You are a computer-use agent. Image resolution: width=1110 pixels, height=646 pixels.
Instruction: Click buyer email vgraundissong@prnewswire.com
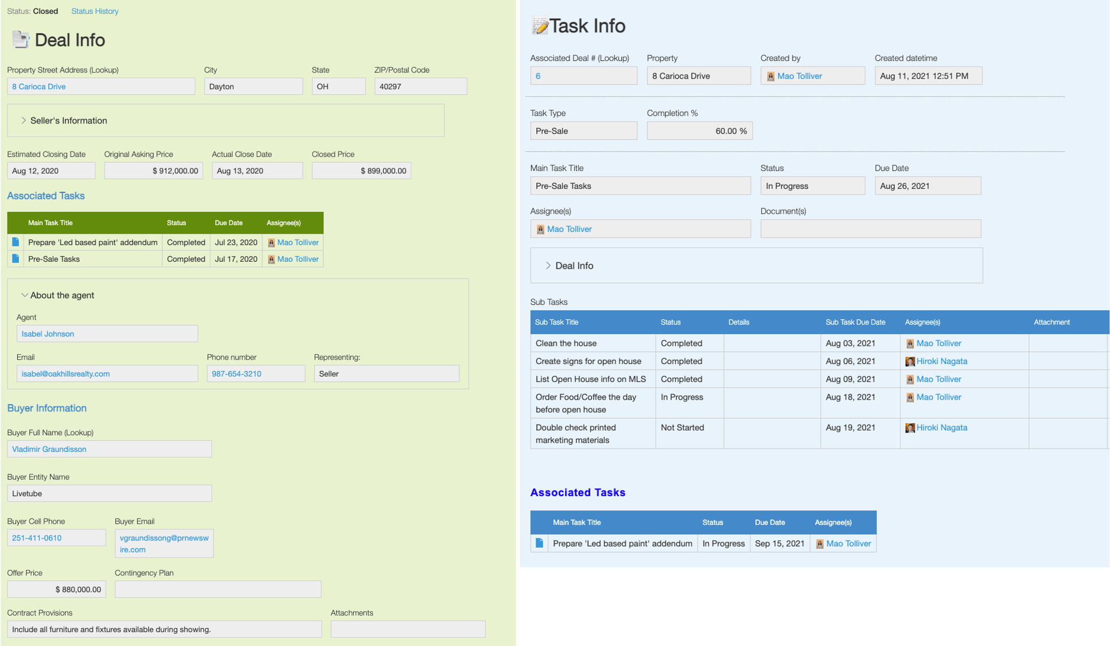click(x=164, y=543)
